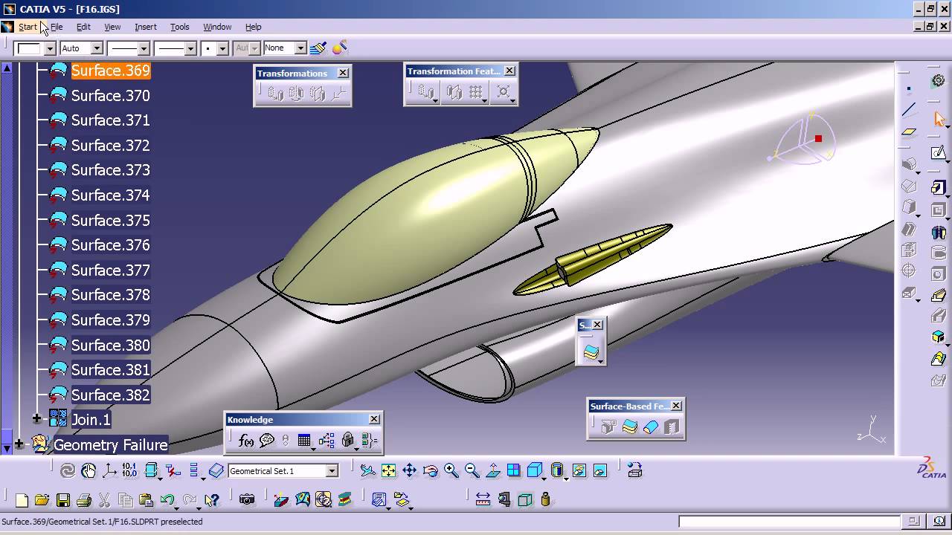Open the None layer dropdown
The width and height of the screenshot is (952, 535).
pos(300,48)
